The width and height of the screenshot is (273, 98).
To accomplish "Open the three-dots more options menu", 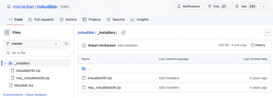I will (x=267, y=32).
